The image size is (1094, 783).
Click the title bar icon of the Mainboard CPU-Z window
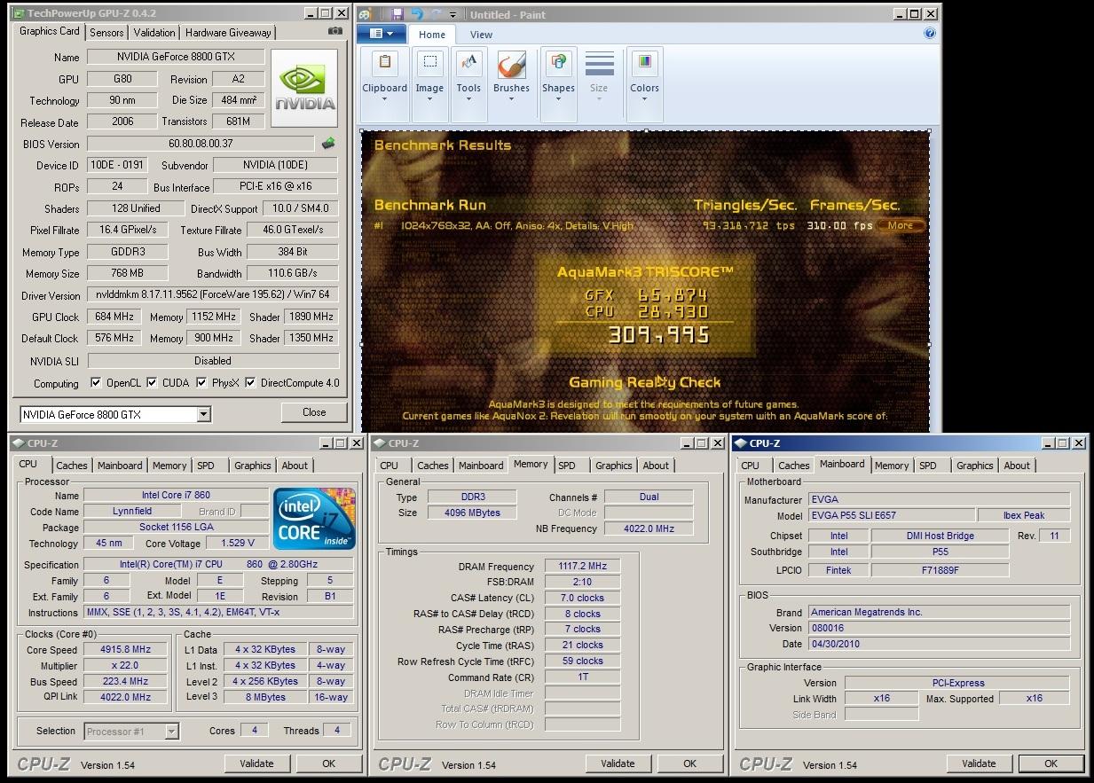pos(739,443)
